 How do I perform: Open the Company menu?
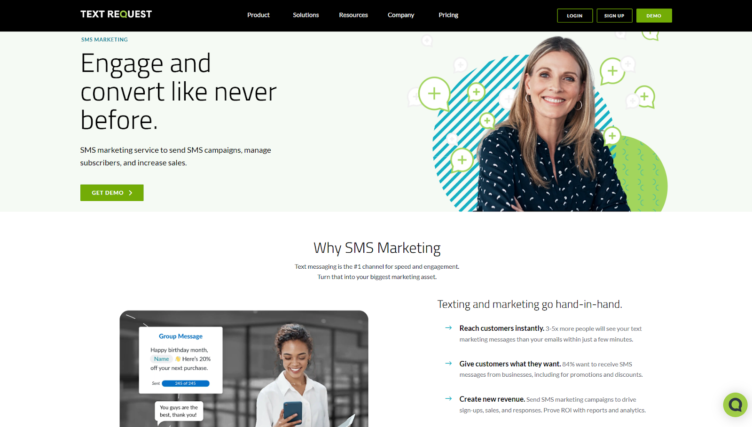[x=401, y=15]
